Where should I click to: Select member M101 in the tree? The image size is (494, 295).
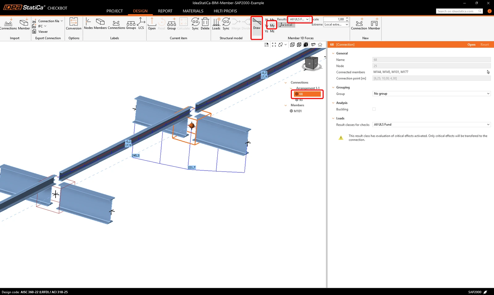(296, 111)
